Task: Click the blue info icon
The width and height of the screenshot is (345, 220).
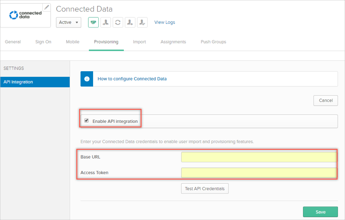Action: coord(87,79)
